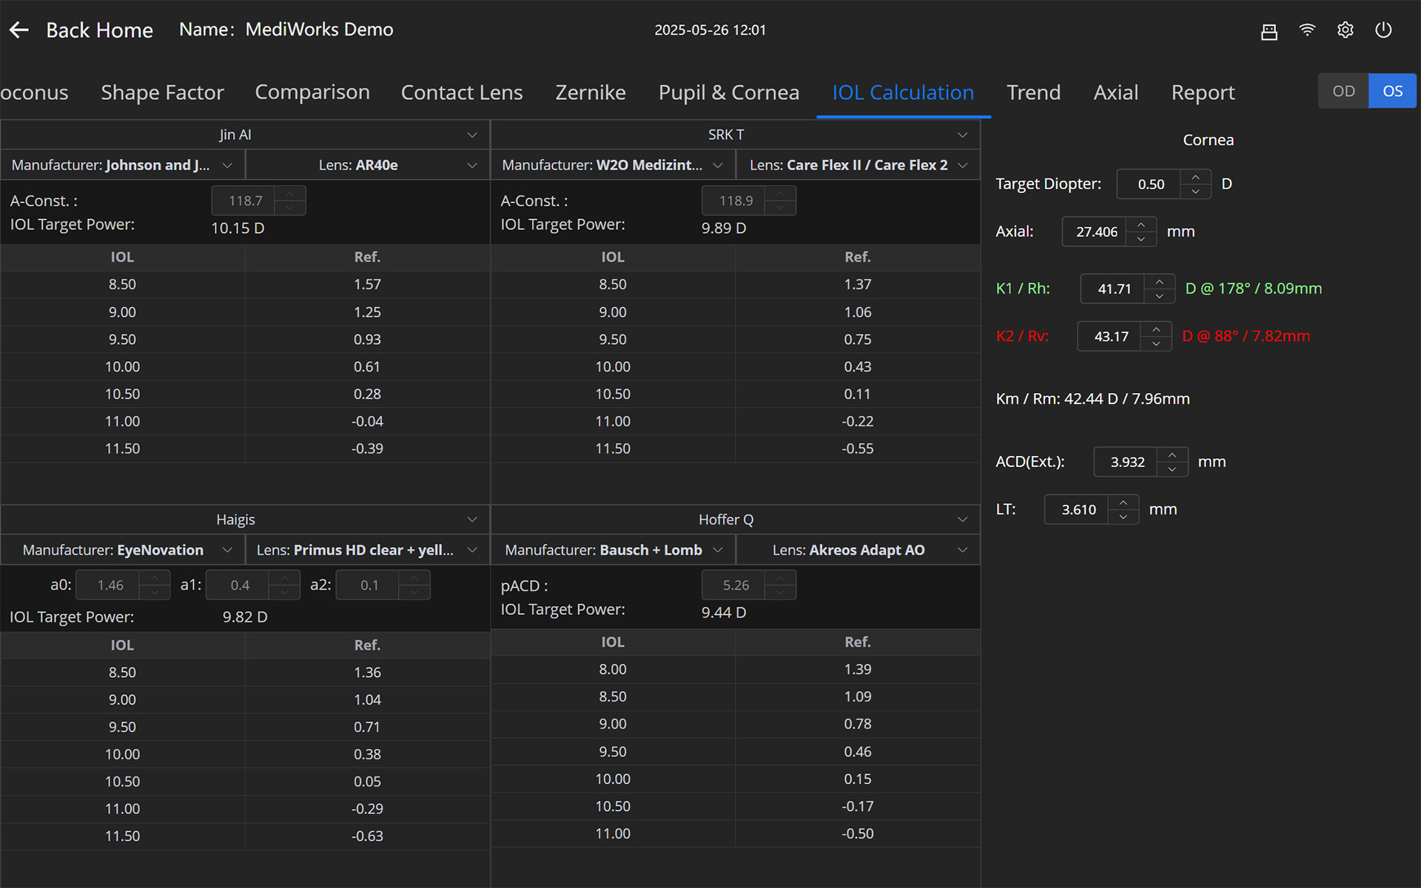Expand Manufacturer Johnson and J... dropdown
The image size is (1421, 888).
pyautogui.click(x=123, y=165)
